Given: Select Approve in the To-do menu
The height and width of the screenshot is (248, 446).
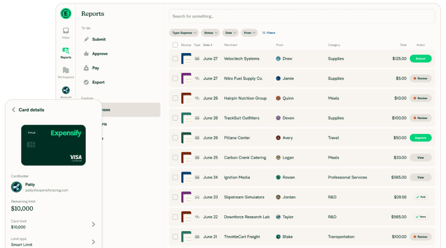Looking at the screenshot, I should (99, 54).
